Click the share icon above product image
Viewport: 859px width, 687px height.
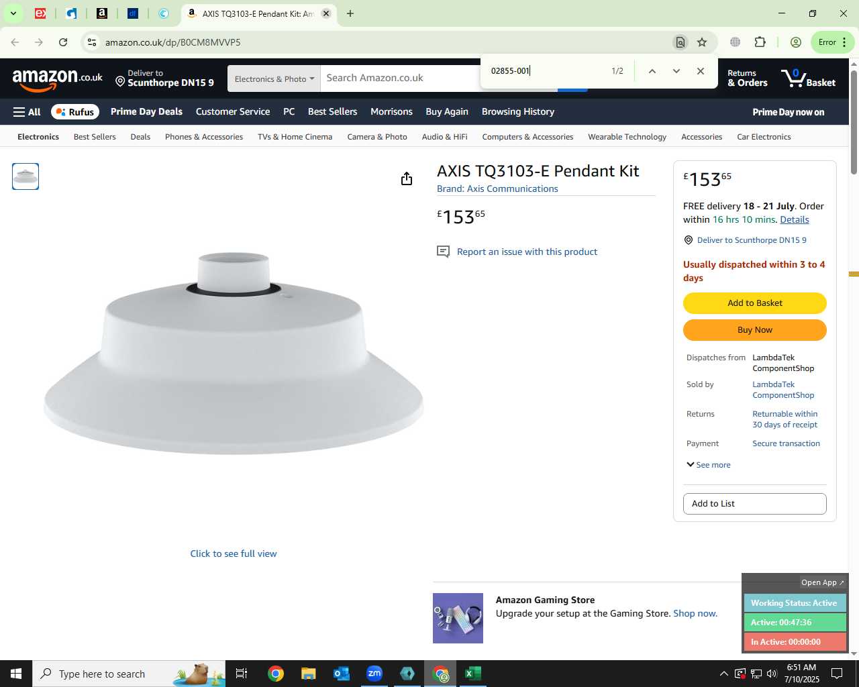tap(407, 178)
